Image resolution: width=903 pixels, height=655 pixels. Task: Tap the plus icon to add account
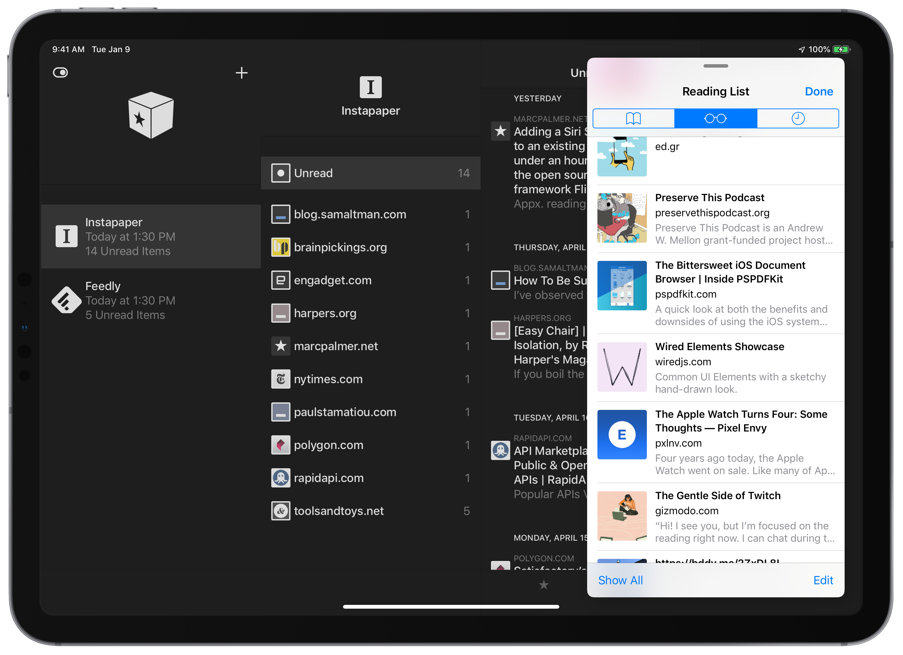click(242, 72)
